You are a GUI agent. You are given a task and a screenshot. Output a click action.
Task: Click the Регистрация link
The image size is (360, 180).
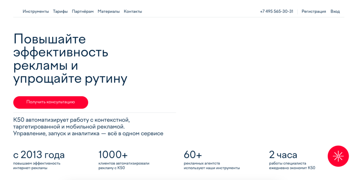tap(314, 12)
